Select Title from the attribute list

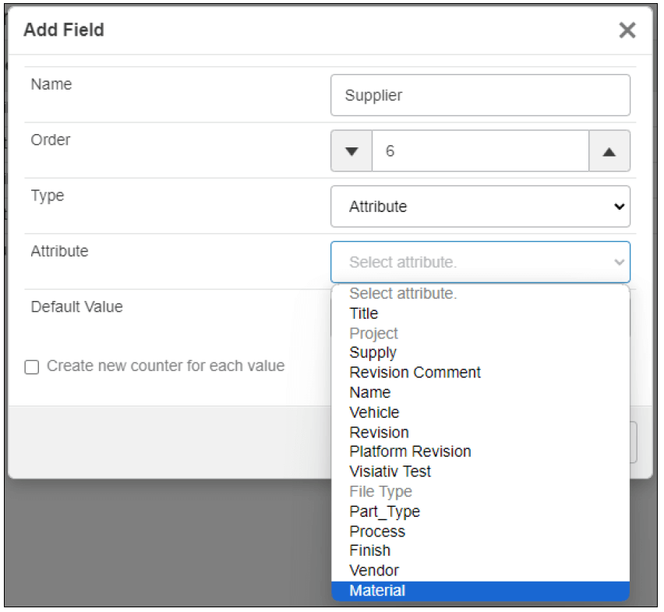(364, 313)
